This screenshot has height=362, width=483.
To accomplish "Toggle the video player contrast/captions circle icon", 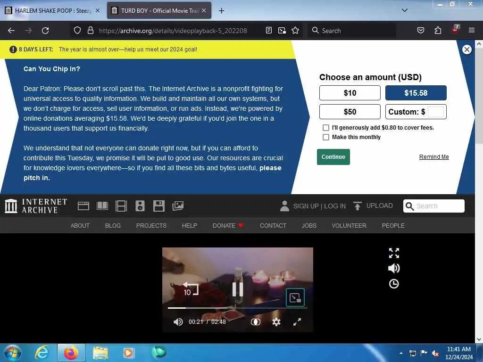I will (x=255, y=322).
